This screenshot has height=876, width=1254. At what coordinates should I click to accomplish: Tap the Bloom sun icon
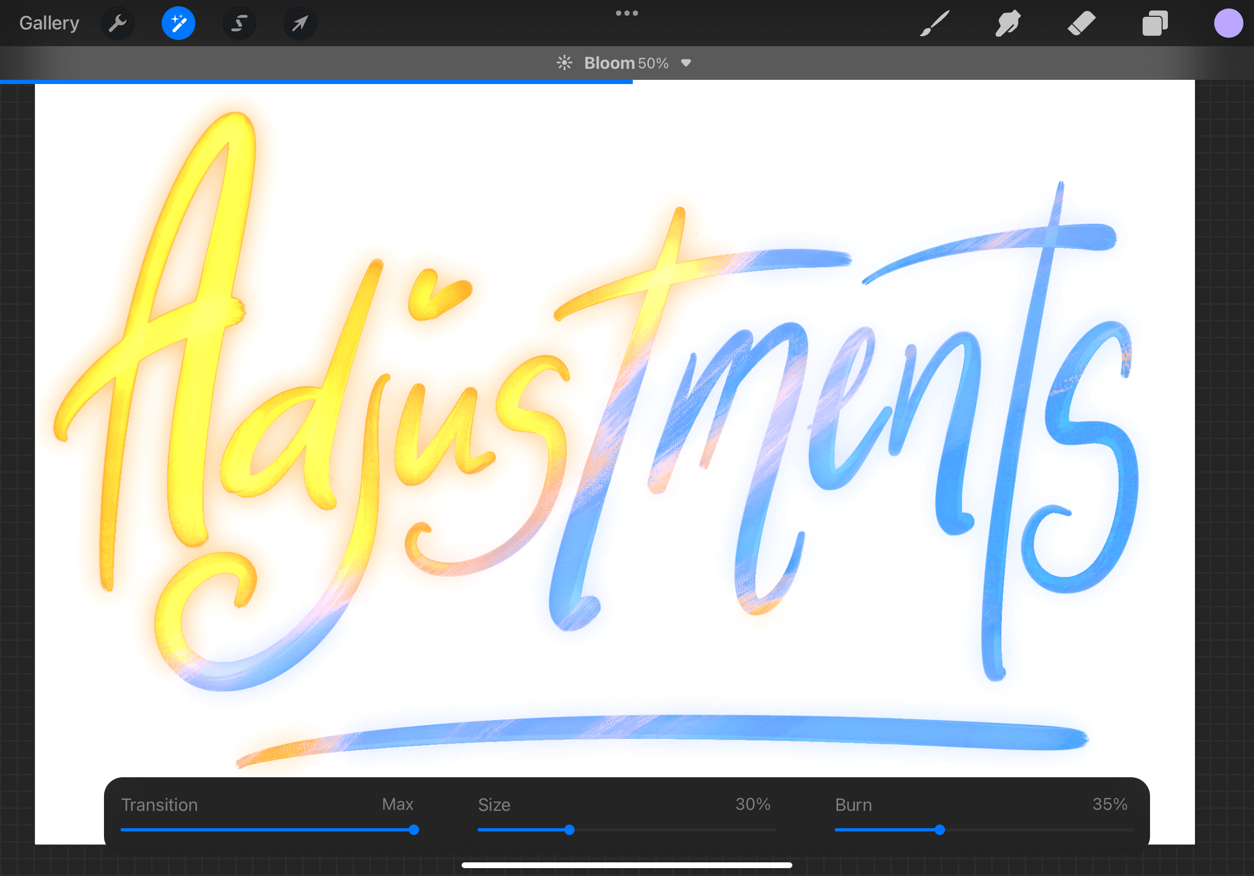564,63
